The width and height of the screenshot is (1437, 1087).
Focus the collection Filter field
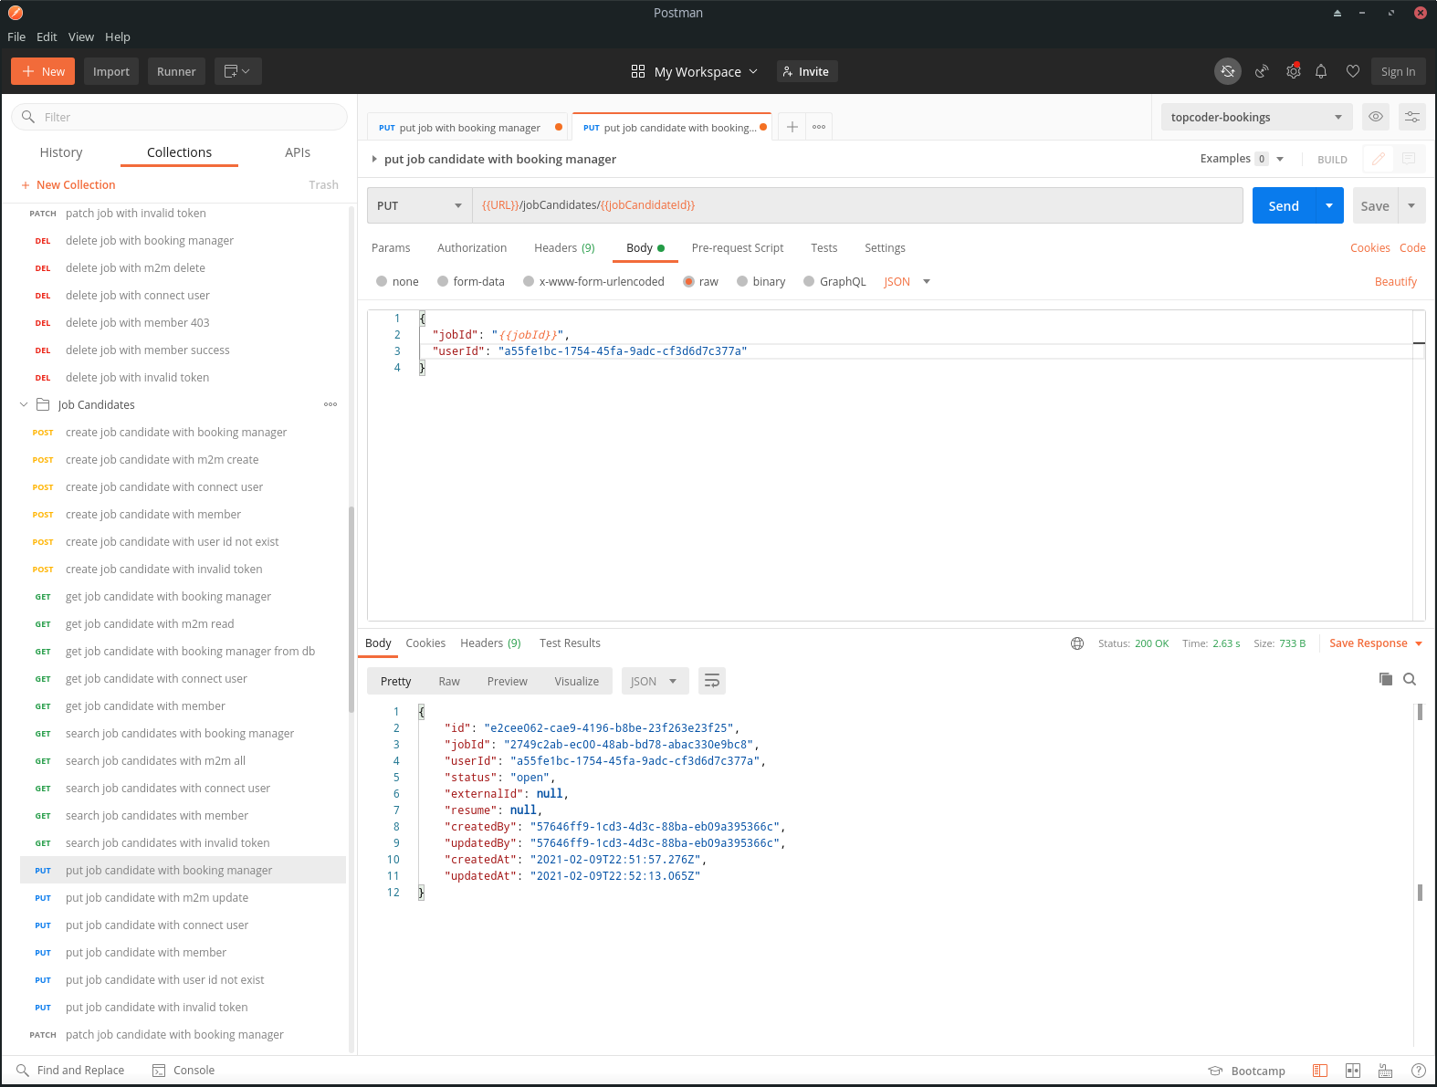[x=180, y=117]
